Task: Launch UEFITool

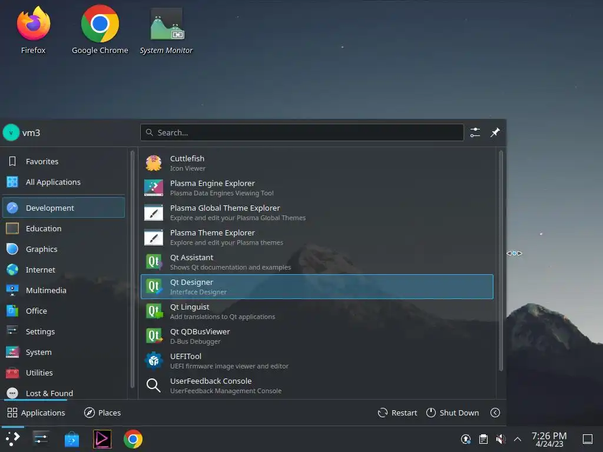Action: tap(317, 361)
